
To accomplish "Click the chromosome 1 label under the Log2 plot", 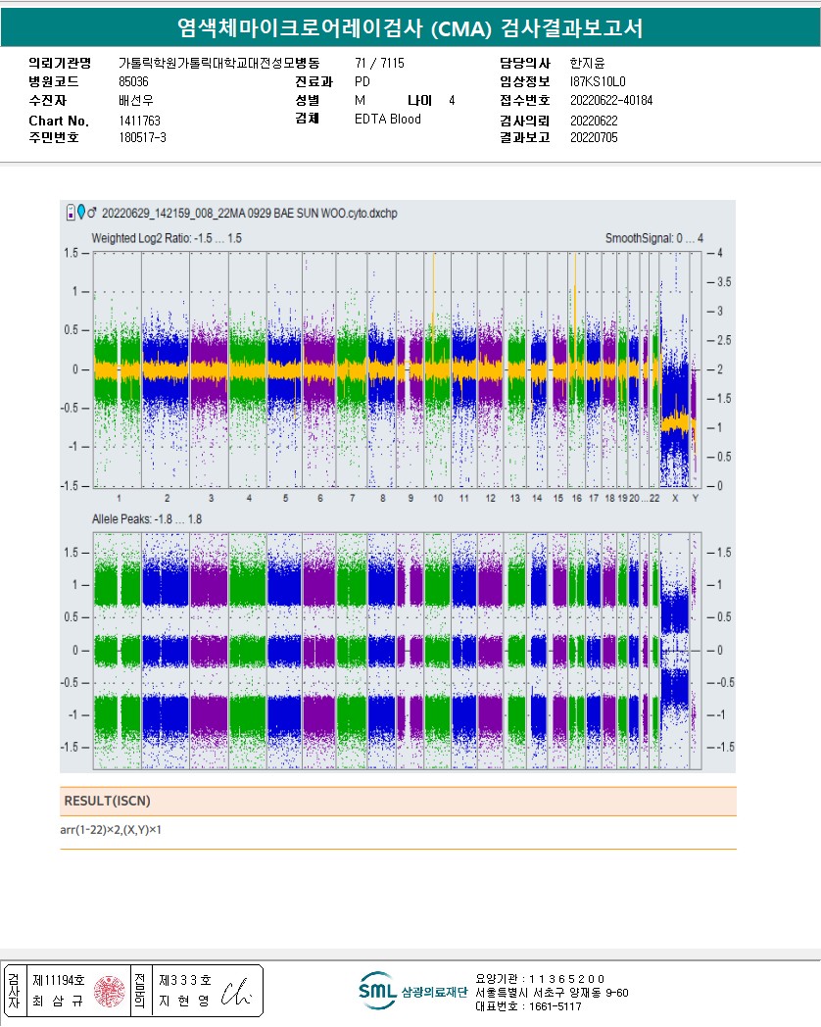I will (x=119, y=499).
